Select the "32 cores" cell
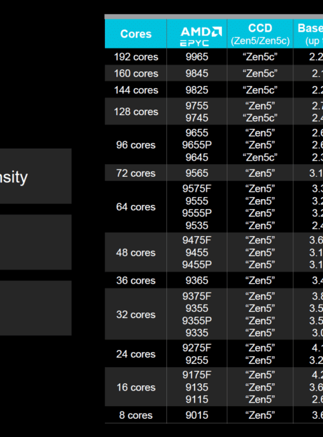The image size is (323, 437). pos(136,315)
